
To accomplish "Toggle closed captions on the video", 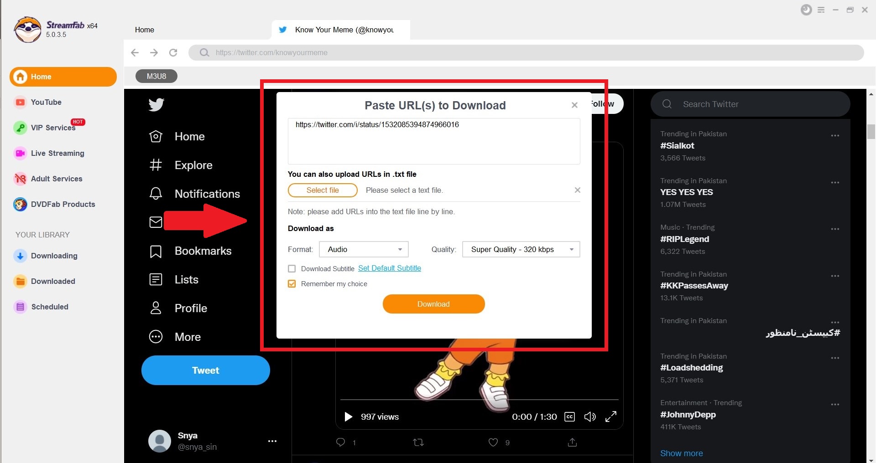I will [x=569, y=417].
